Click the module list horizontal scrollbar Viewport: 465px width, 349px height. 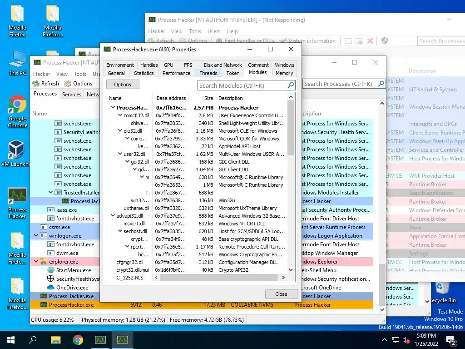pos(219,278)
